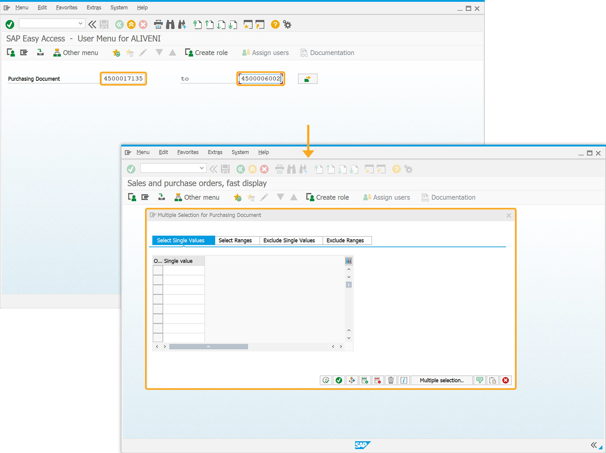The image size is (606, 453).
Task: Click the table column settings icon above the scrollbar
Action: [x=349, y=261]
